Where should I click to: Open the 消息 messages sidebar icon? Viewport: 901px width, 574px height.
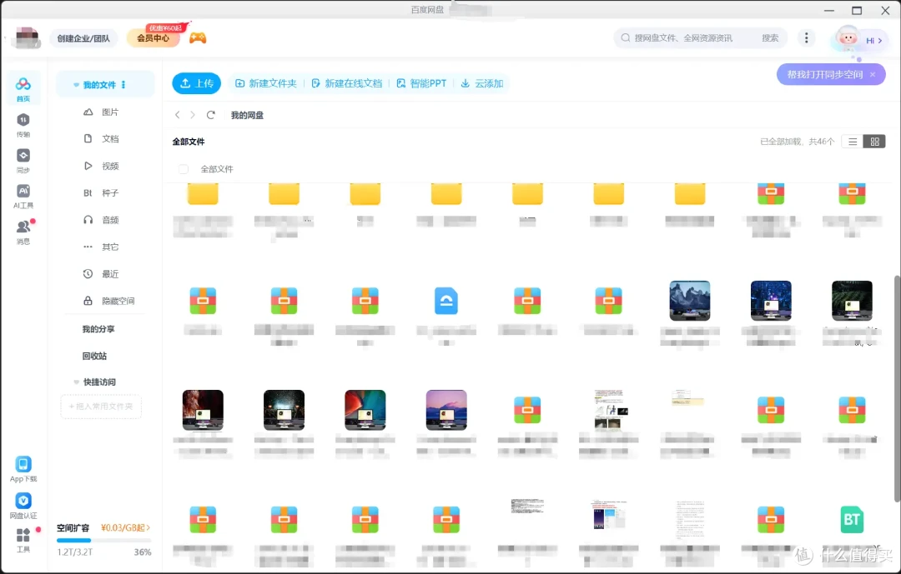tap(23, 232)
